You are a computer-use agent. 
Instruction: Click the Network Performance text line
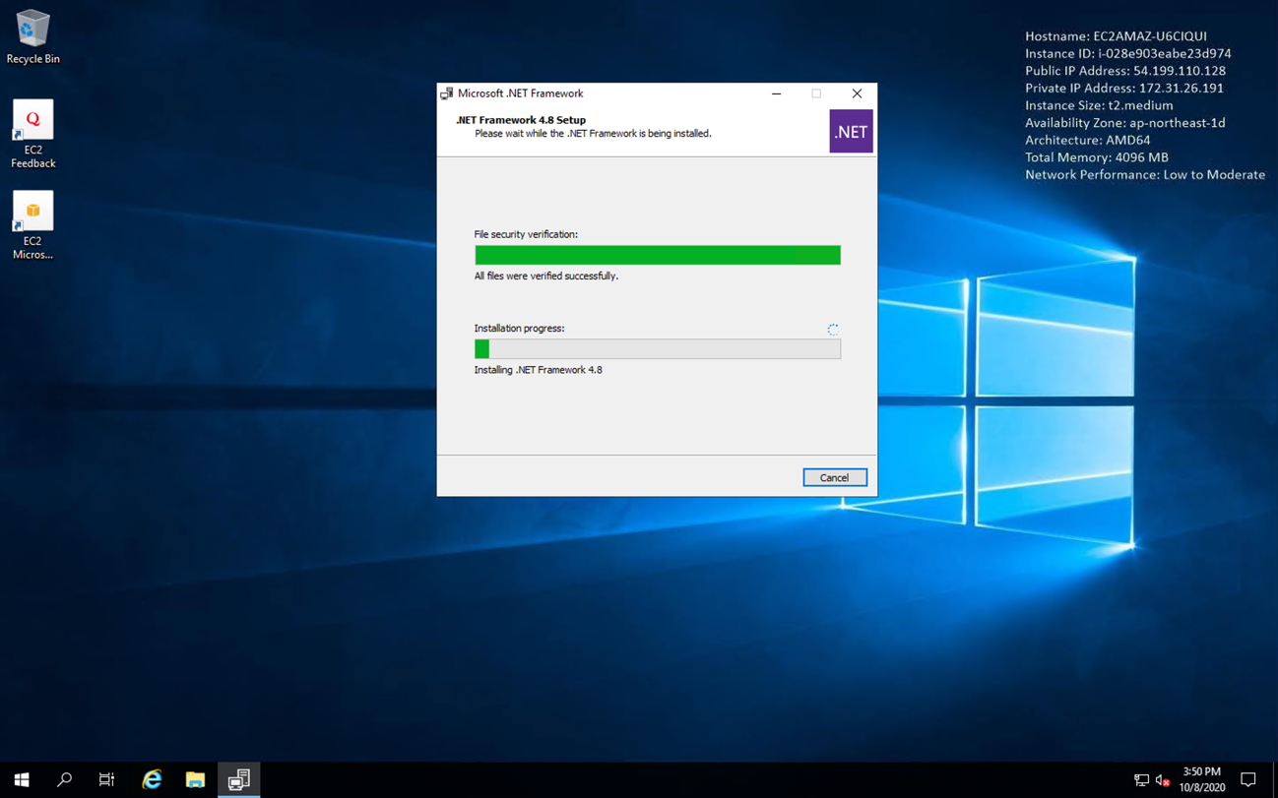click(x=1145, y=175)
